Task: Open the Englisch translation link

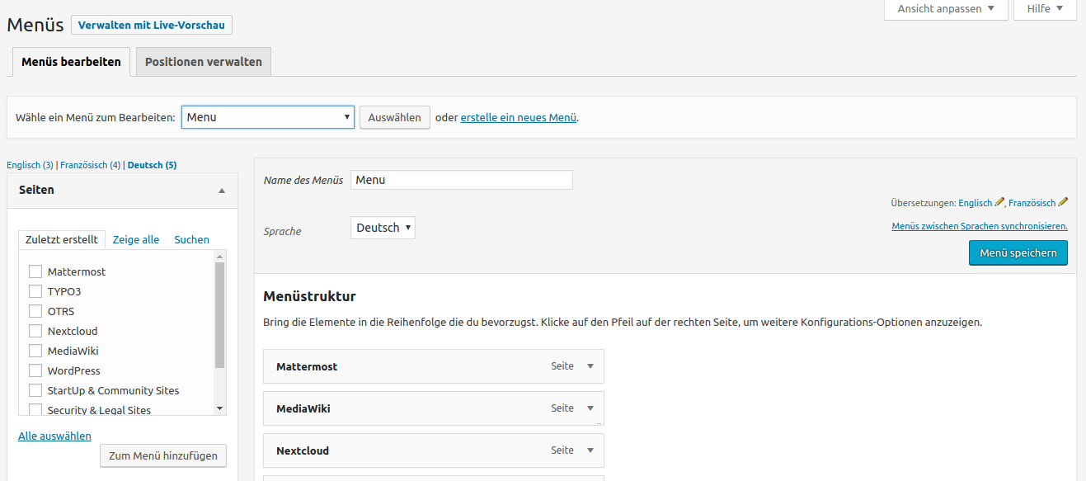Action: coord(976,202)
